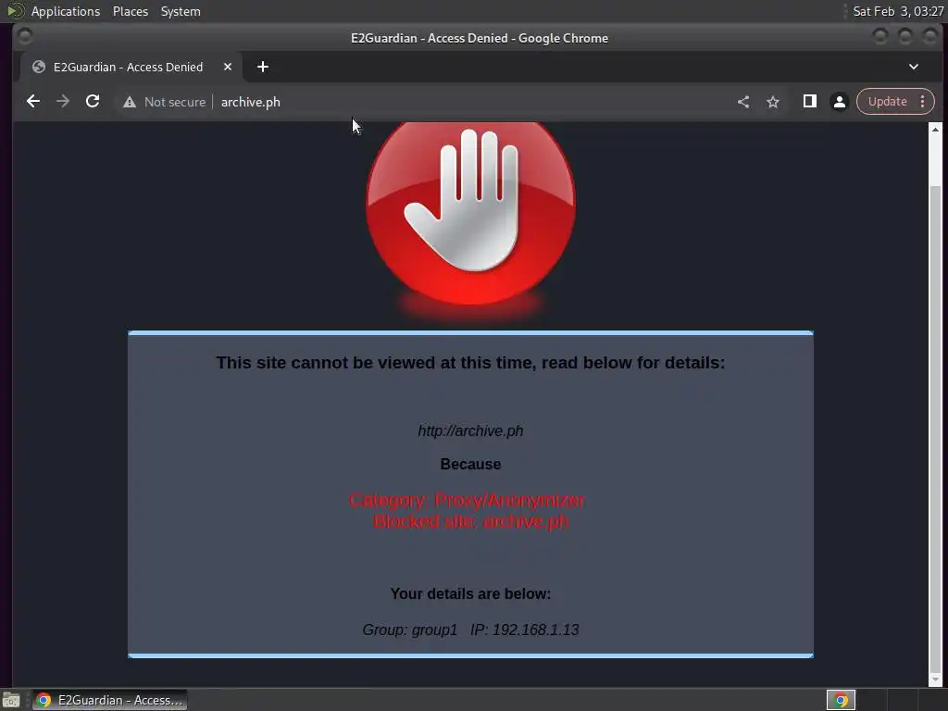Close the E2Guardian - Access Denied tab

click(x=228, y=67)
